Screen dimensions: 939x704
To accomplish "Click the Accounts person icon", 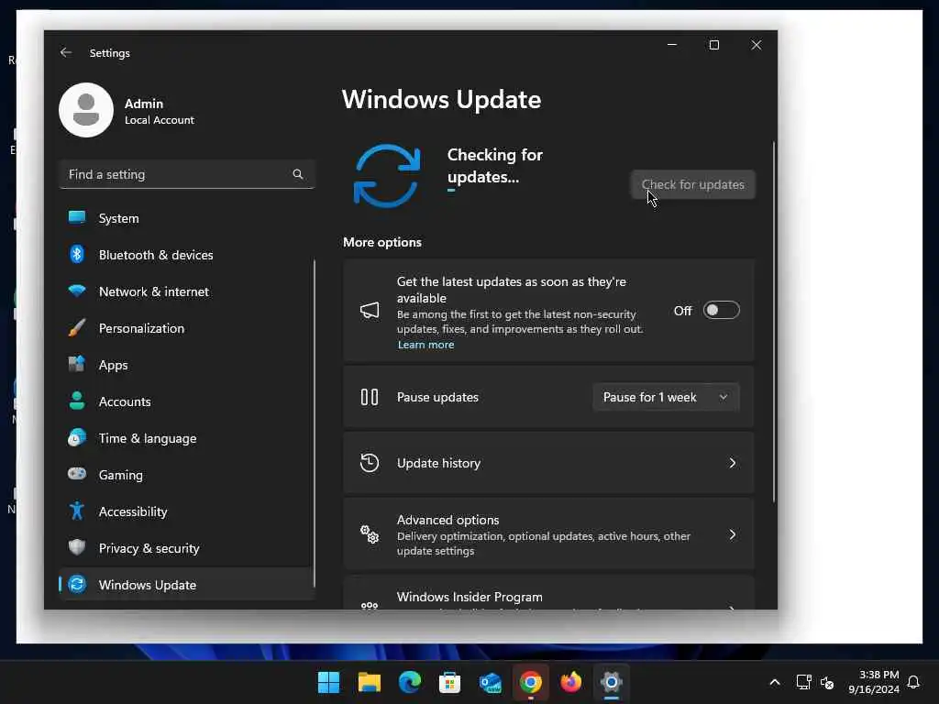I will (x=77, y=401).
